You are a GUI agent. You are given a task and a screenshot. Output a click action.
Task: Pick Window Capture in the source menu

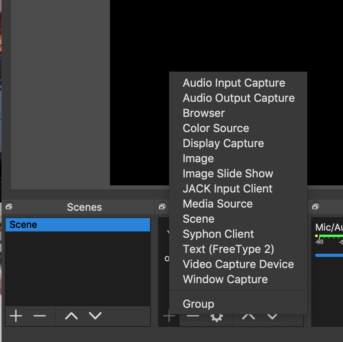[x=225, y=279]
